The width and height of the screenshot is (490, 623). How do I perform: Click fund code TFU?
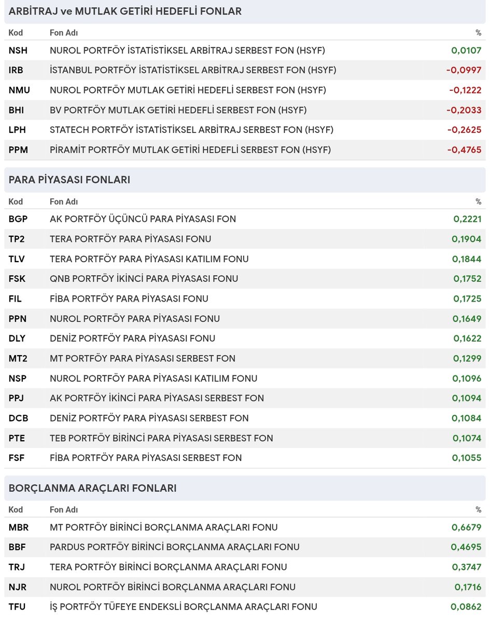coord(17,607)
